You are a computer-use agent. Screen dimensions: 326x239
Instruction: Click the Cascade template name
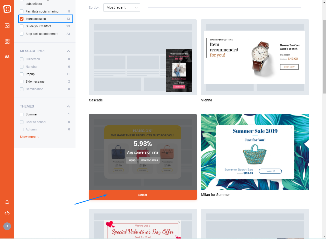(x=96, y=100)
